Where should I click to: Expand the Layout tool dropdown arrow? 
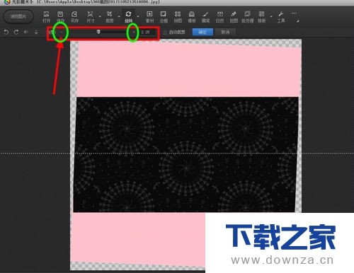(x=271, y=16)
